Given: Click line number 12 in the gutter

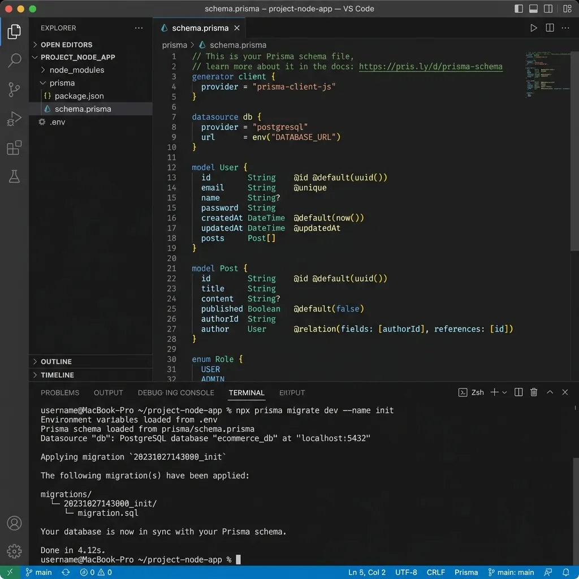Looking at the screenshot, I should (171, 167).
